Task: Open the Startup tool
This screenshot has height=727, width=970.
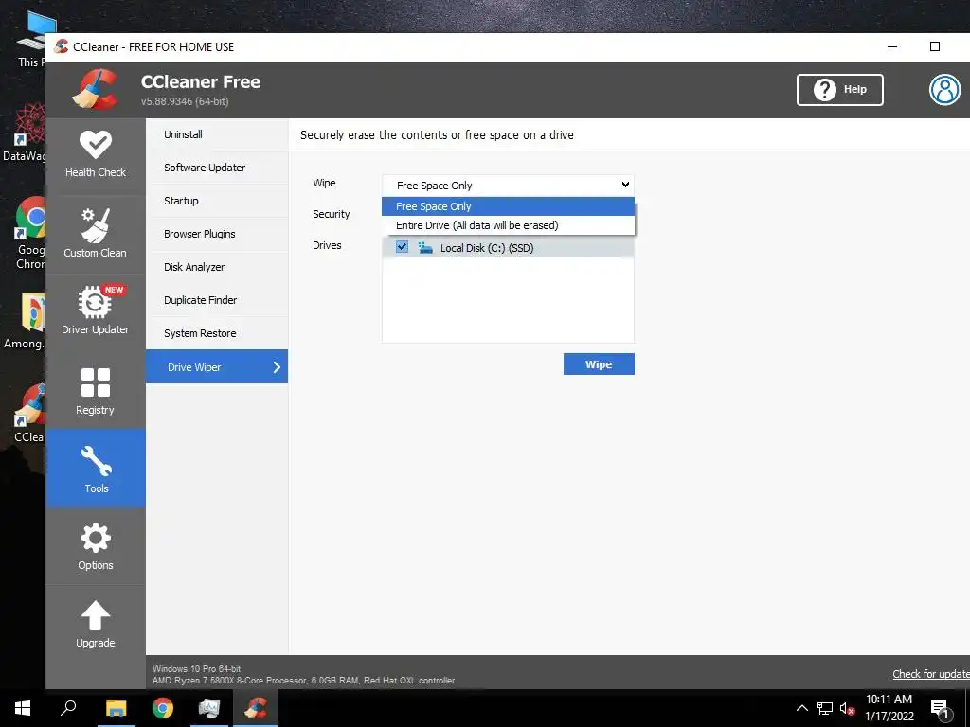Action: (217, 201)
